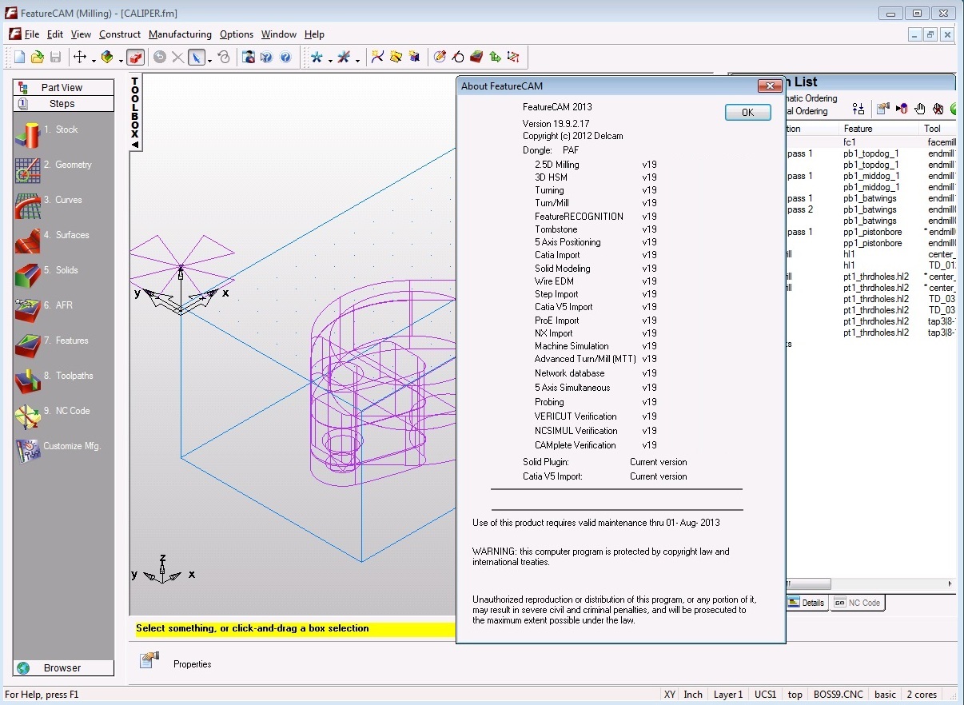This screenshot has width=964, height=705.
Task: Click the Browser button at panel bottom
Action: (x=63, y=667)
